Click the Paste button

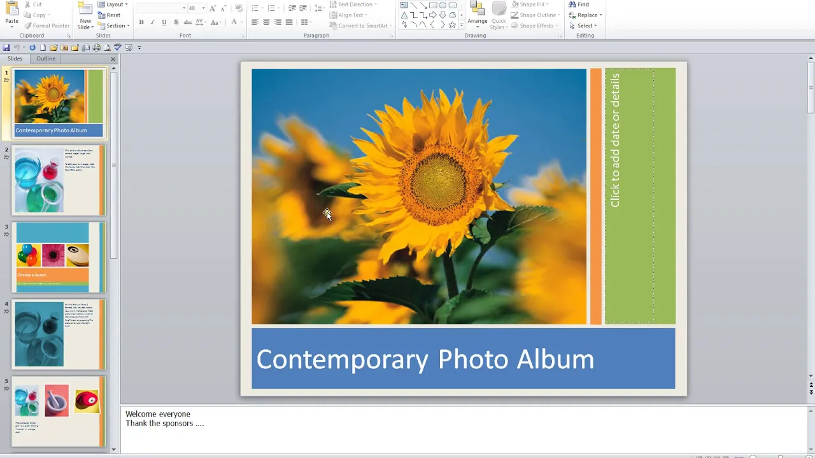tap(11, 14)
